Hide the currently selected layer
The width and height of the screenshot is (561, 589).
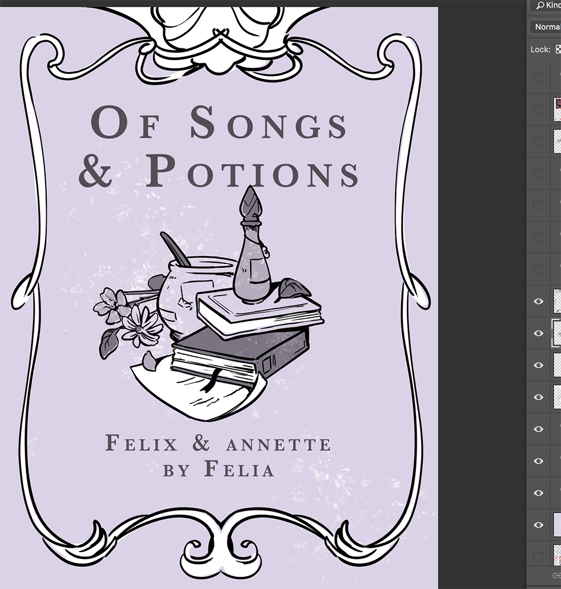click(538, 333)
